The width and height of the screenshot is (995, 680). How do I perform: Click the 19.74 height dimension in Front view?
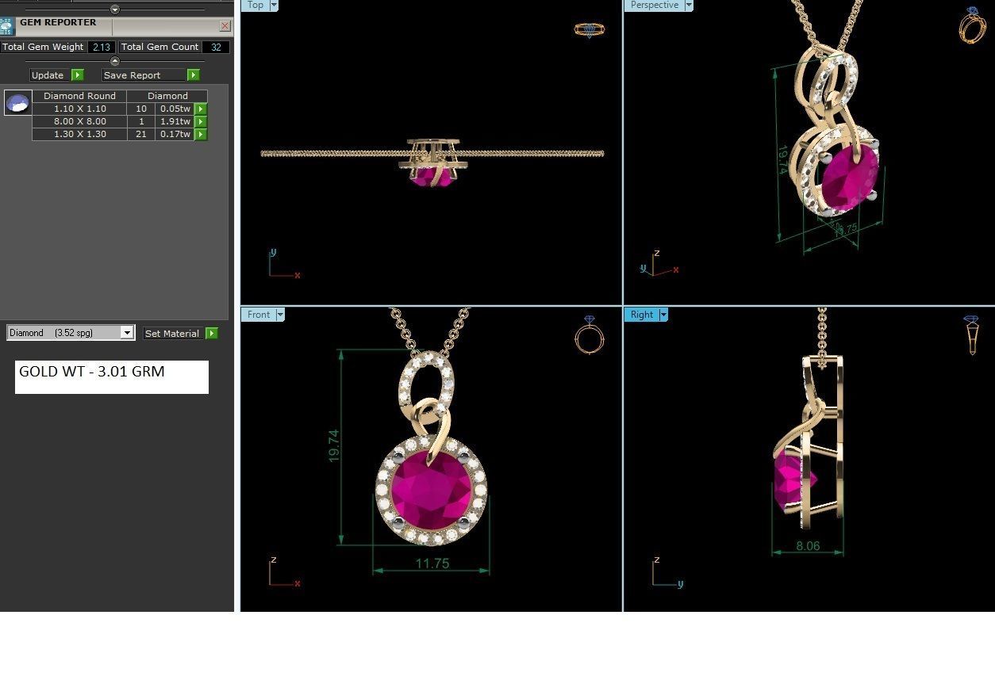(333, 445)
